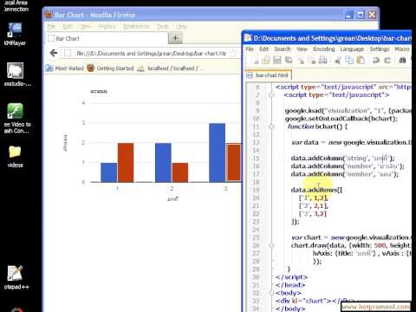This screenshot has width=416, height=312.
Task: Click red bar for group 2
Action: coord(180,172)
